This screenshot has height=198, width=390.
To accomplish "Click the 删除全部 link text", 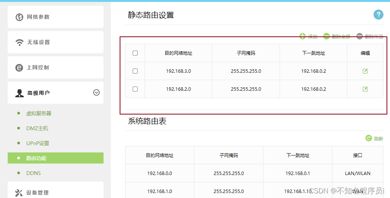I will 341,37.
